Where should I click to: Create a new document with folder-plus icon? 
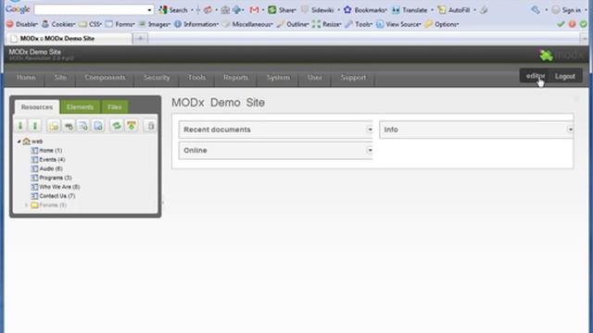point(54,126)
